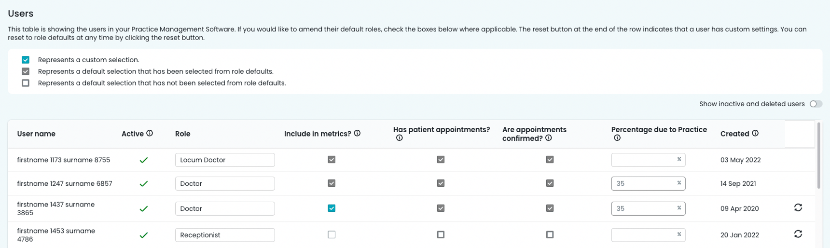
Task: Reset custom settings for firstname 1453 user
Action: click(798, 234)
